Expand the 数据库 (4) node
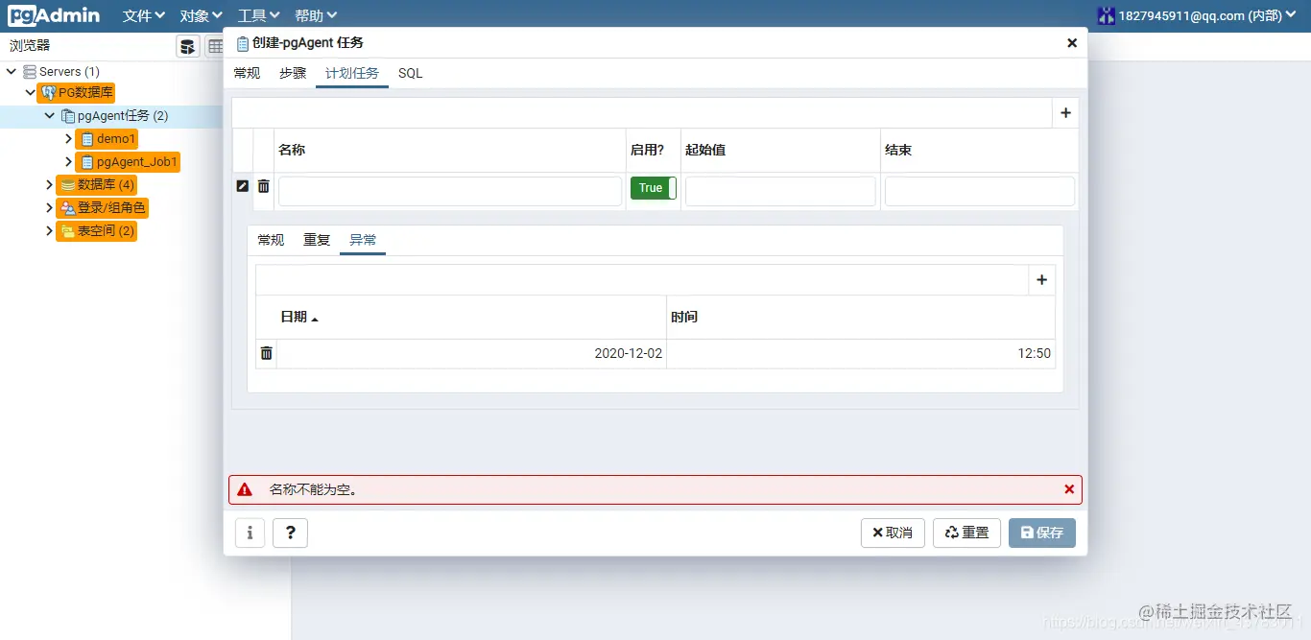Image resolution: width=1311 pixels, height=640 pixels. tap(49, 184)
